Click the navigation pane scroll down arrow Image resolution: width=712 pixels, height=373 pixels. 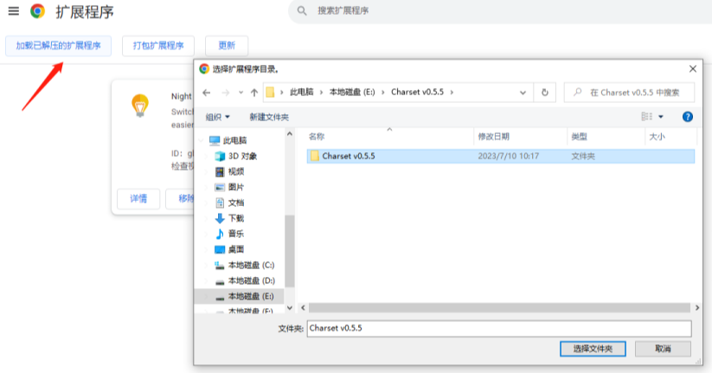point(290,307)
